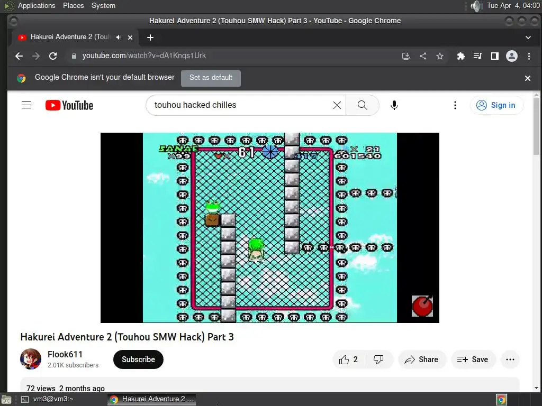
Task: Switch to the vm3@vm3 terminal taskbar item
Action: click(48, 399)
